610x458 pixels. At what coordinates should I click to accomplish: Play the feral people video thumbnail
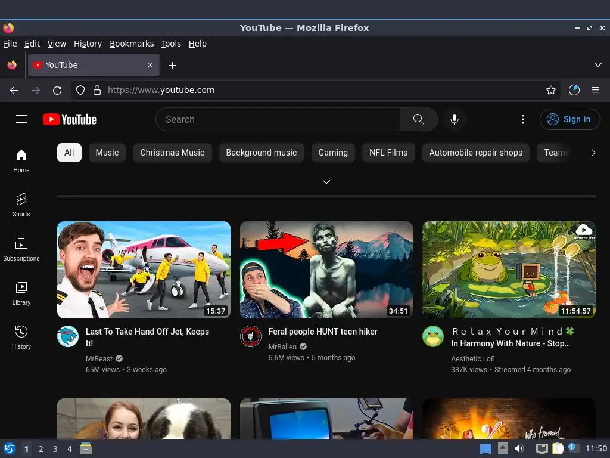[x=326, y=270]
